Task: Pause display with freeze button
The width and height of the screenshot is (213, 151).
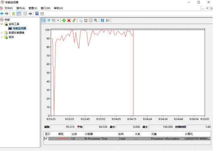Action: 102,20
